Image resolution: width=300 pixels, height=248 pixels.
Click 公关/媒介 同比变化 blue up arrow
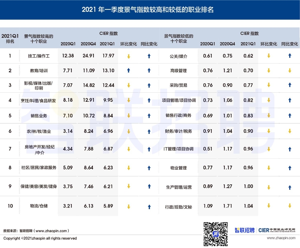tap(290, 56)
